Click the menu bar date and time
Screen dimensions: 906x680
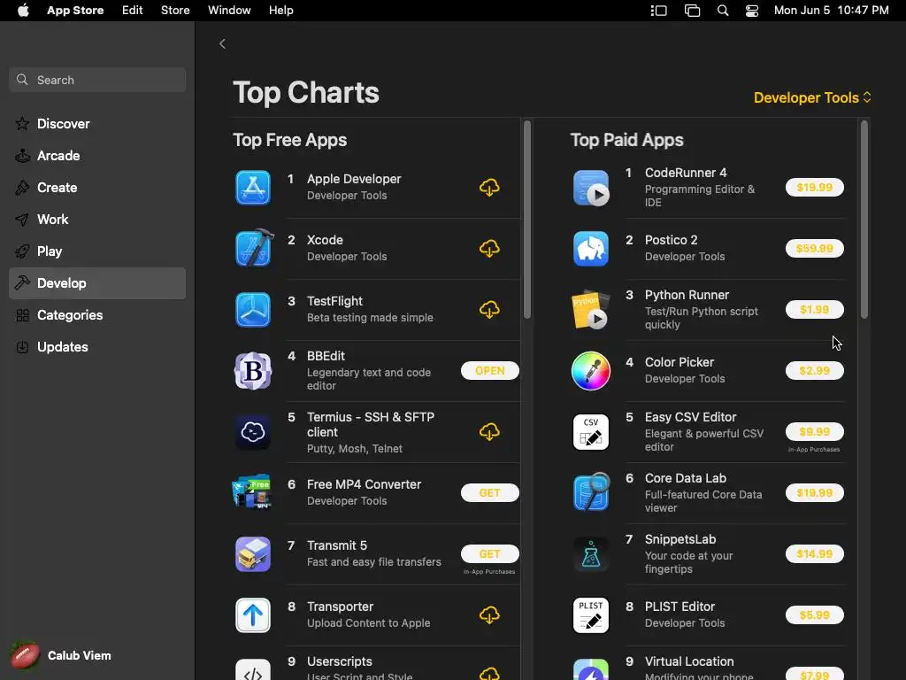(832, 11)
